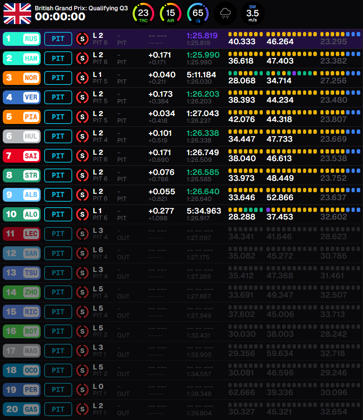Image resolution: width=363 pixels, height=420 pixels.
Task: Click the purple lap time 1:25.819
Action: pyautogui.click(x=202, y=36)
